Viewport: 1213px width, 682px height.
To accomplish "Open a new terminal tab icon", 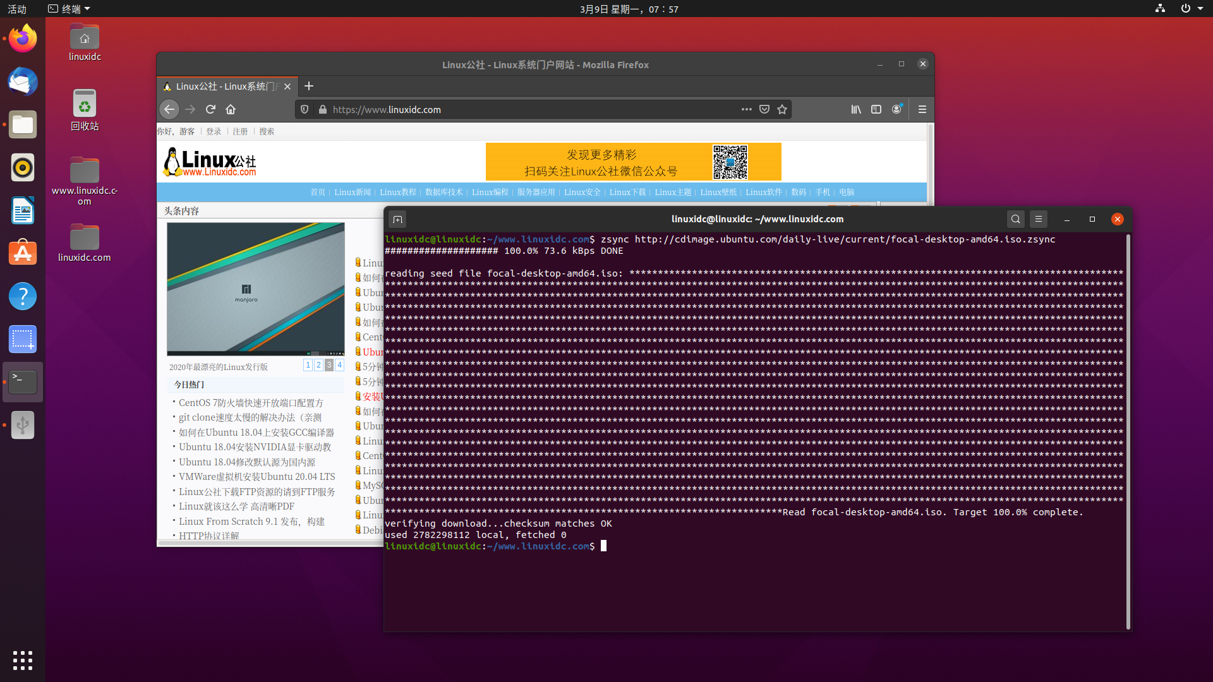I will pos(397,219).
